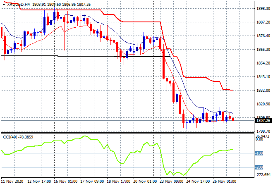
Task: Click the 24 Nov 17:00 time label
Action: 198,181
